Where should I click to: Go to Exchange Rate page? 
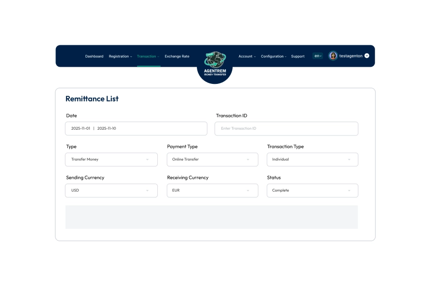coord(177,56)
